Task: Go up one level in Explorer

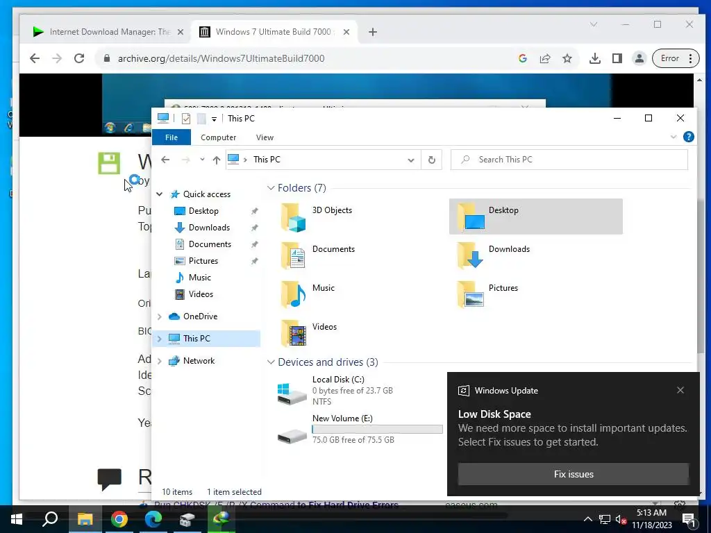Action: [x=217, y=160]
